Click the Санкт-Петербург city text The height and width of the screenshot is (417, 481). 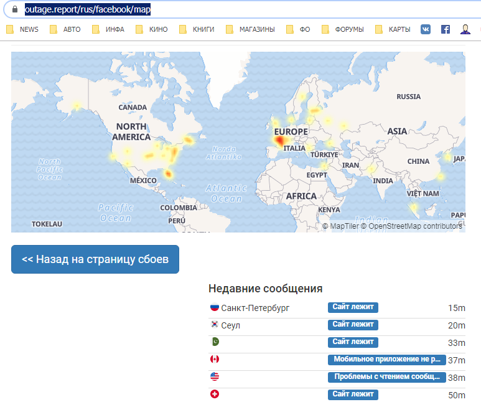point(255,308)
